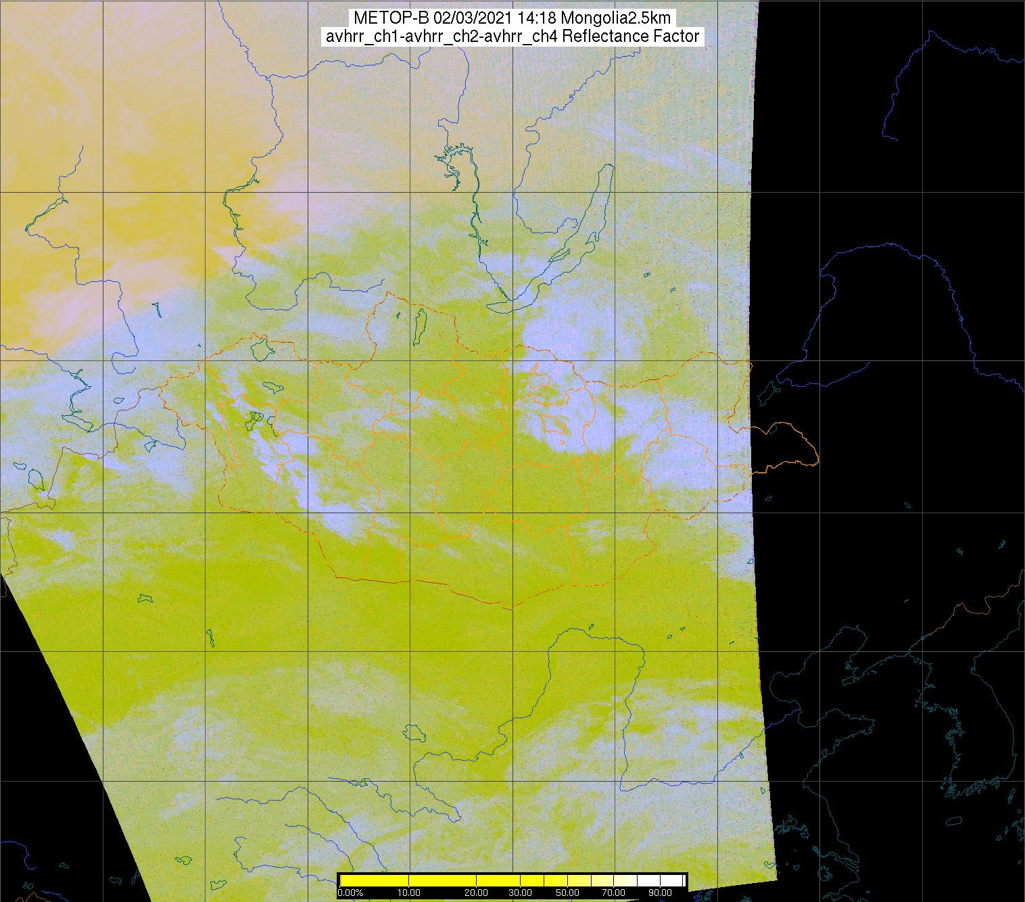Click the "90.00" scale label

tap(661, 893)
